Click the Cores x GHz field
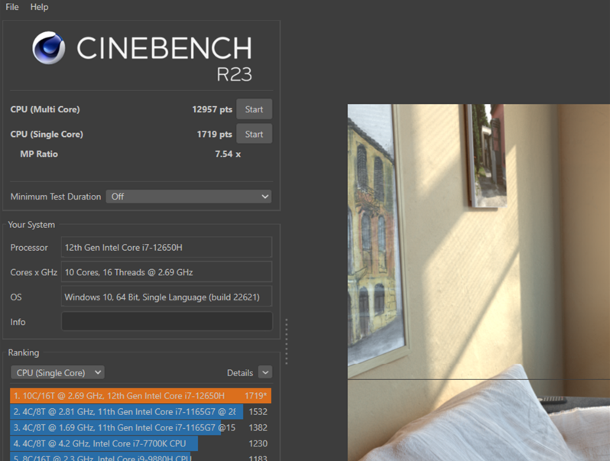 coord(167,272)
